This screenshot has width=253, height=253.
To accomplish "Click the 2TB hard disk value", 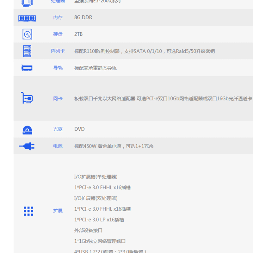I will (78, 34).
